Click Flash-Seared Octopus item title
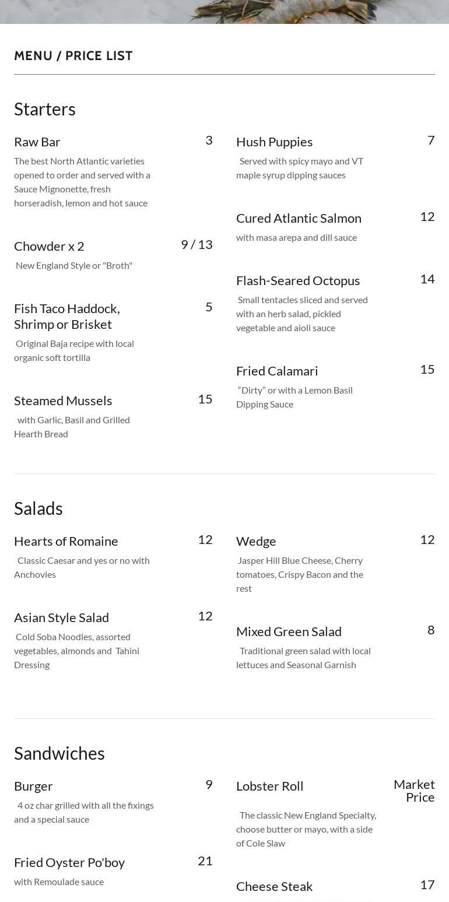The image size is (449, 902). click(x=298, y=280)
